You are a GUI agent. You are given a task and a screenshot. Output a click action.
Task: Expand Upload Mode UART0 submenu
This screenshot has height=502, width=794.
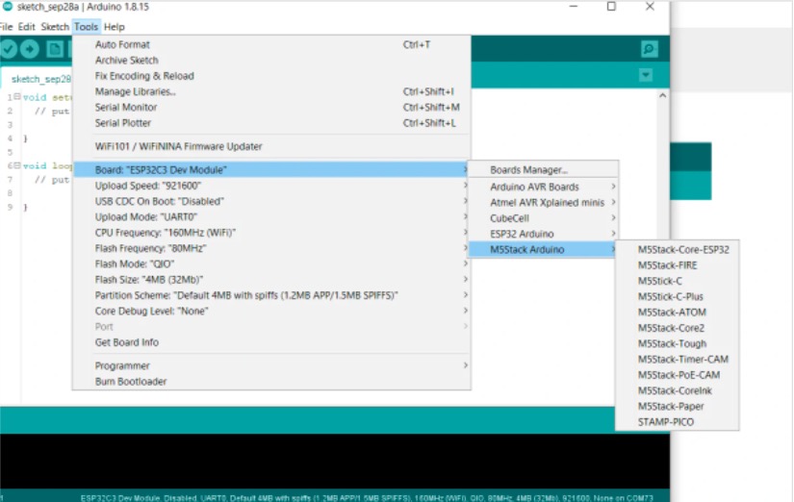272,217
